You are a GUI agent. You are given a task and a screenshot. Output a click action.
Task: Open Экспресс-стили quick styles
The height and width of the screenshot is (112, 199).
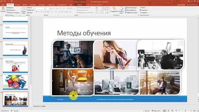point(121,10)
